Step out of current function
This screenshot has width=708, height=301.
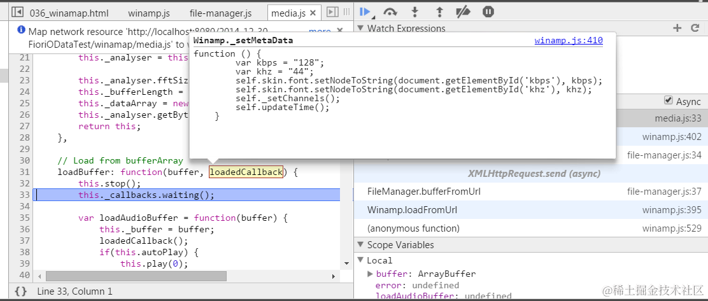point(439,12)
